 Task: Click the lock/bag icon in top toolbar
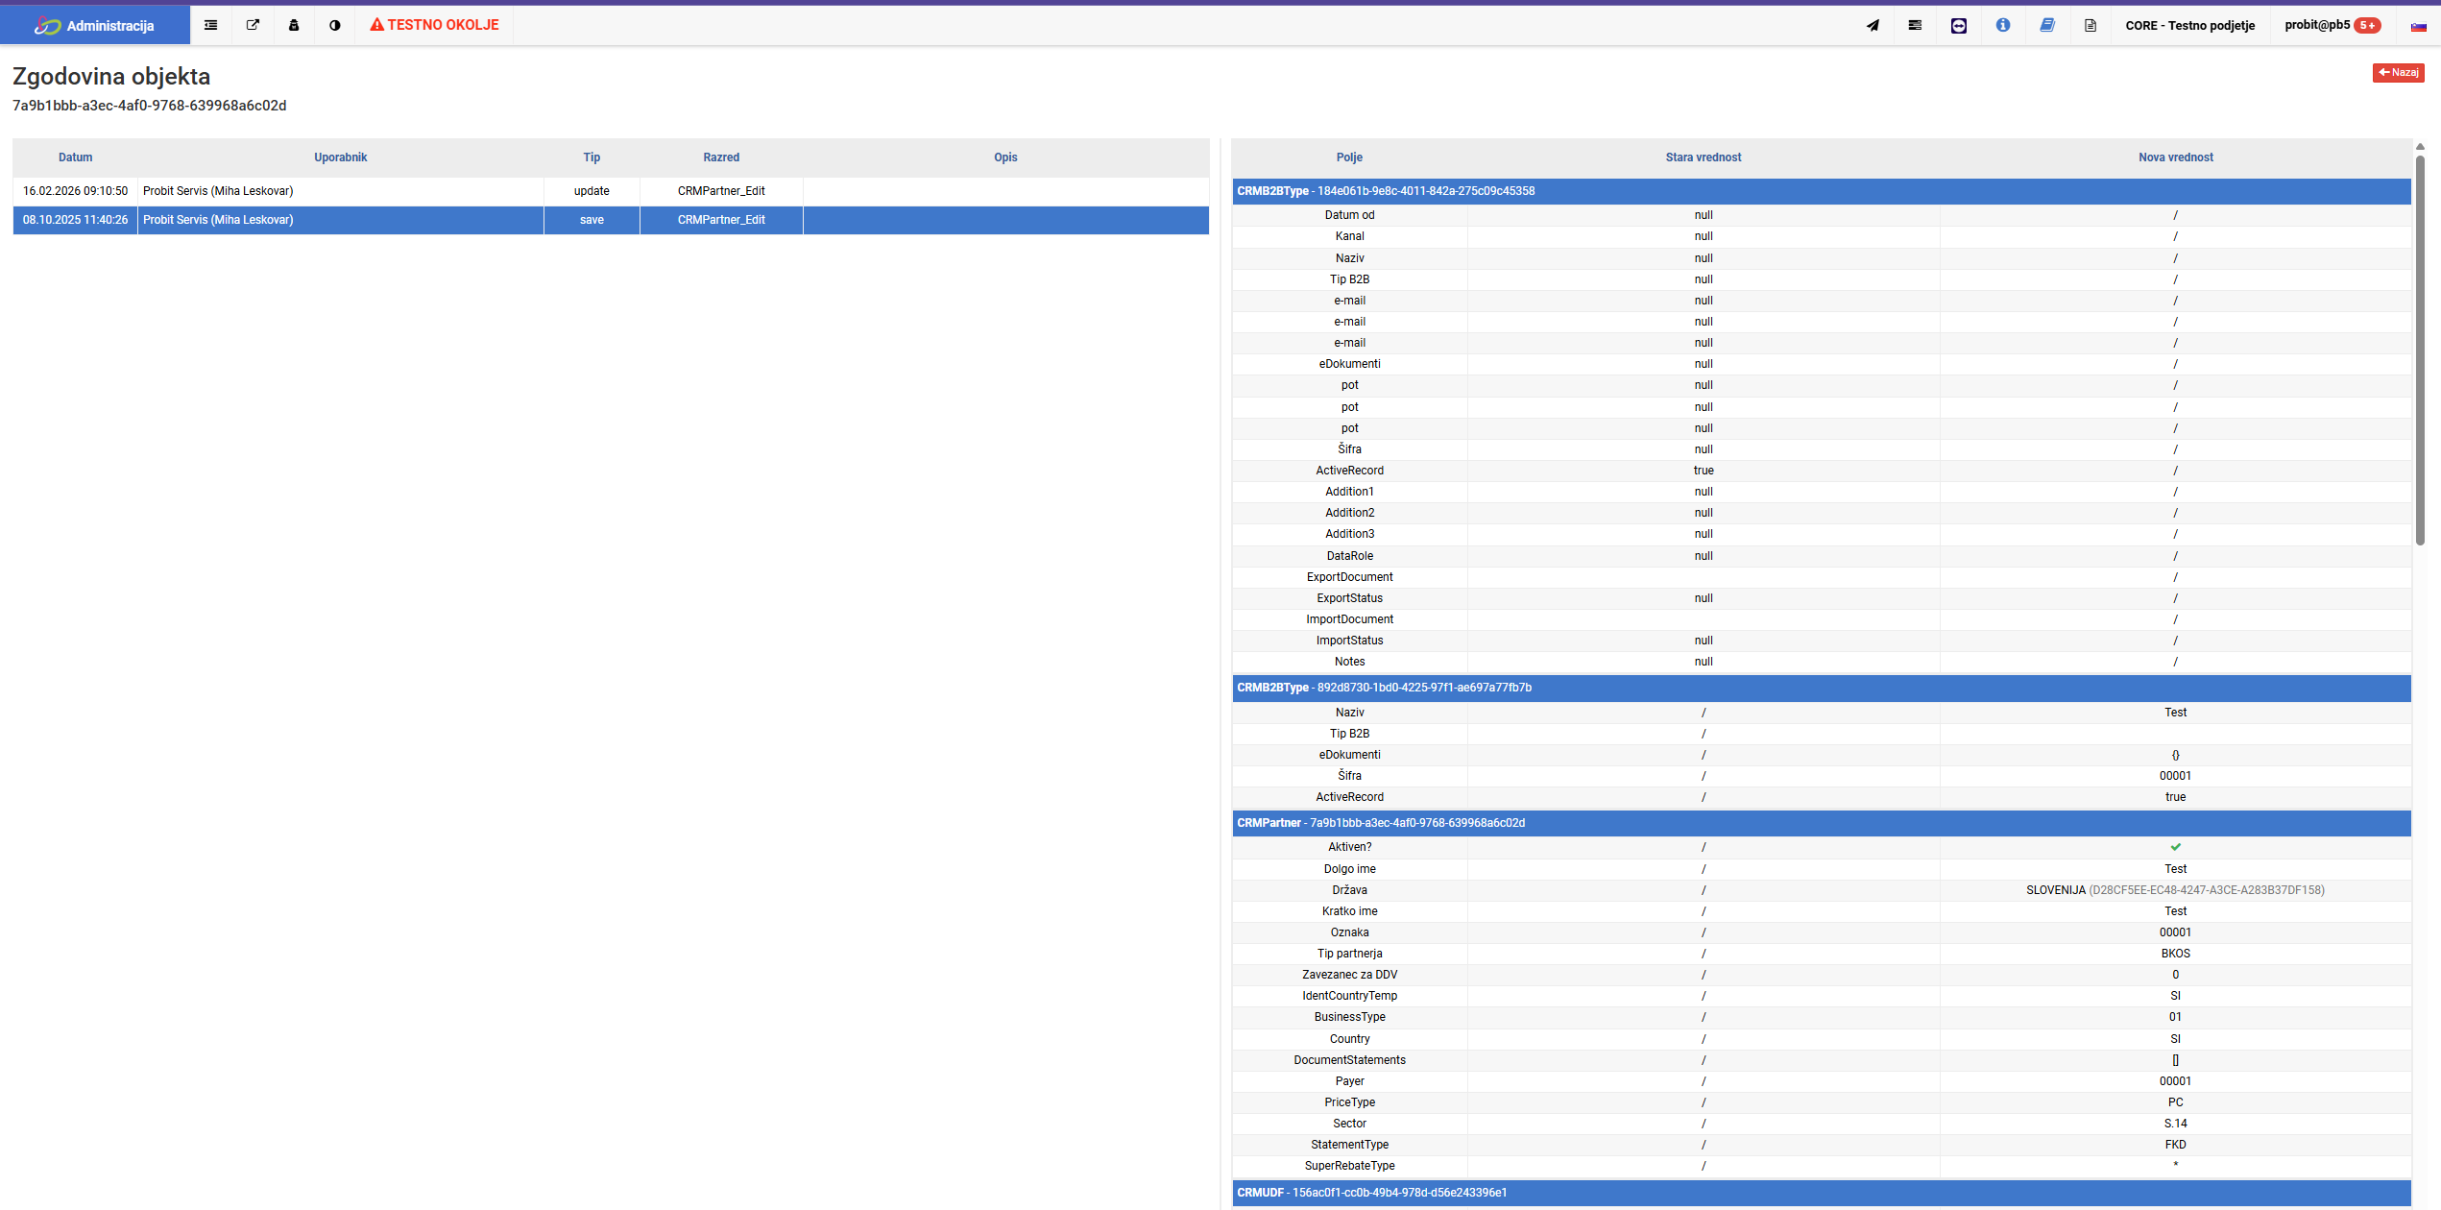click(x=294, y=25)
